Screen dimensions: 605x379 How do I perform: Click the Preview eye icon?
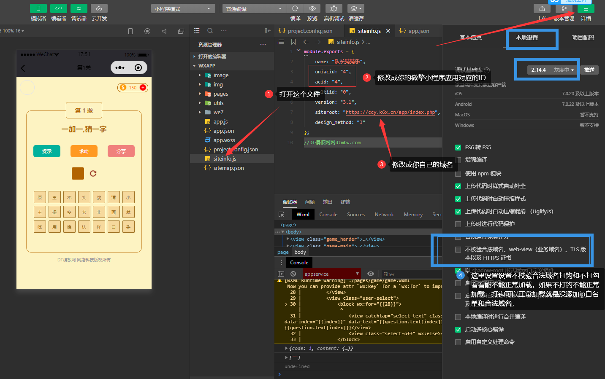[312, 8]
